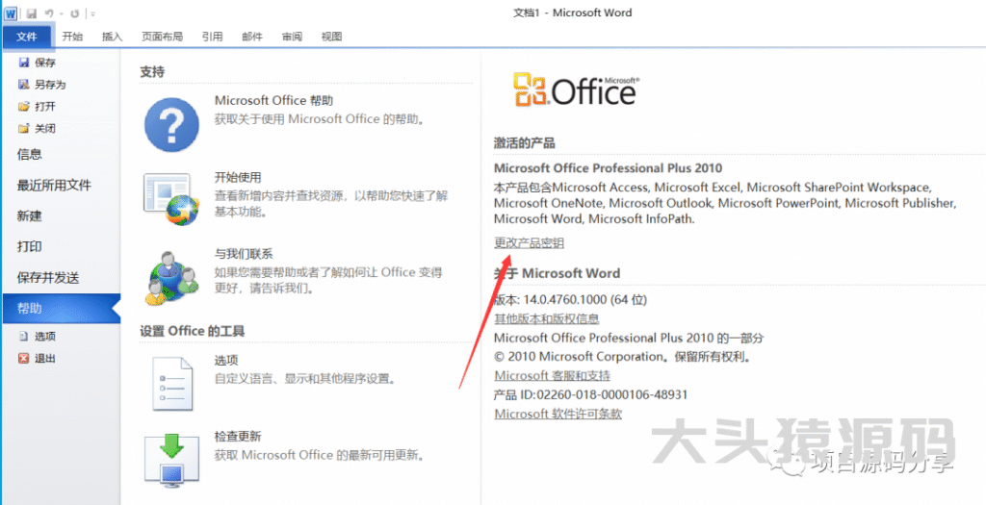Click the 版本: 14.0.4760.1000 (64 位) text
This screenshot has height=505, width=986.
570,299
